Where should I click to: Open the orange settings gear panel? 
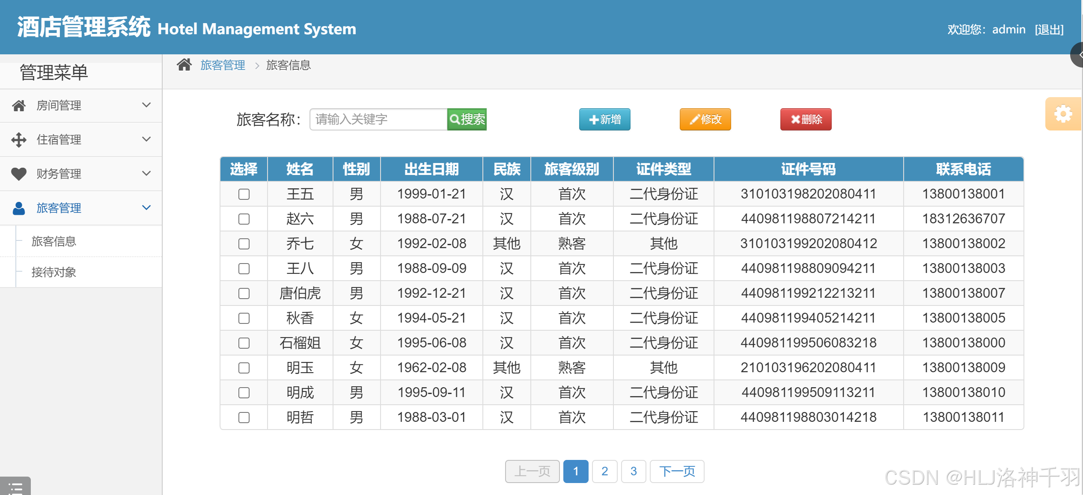point(1063,114)
